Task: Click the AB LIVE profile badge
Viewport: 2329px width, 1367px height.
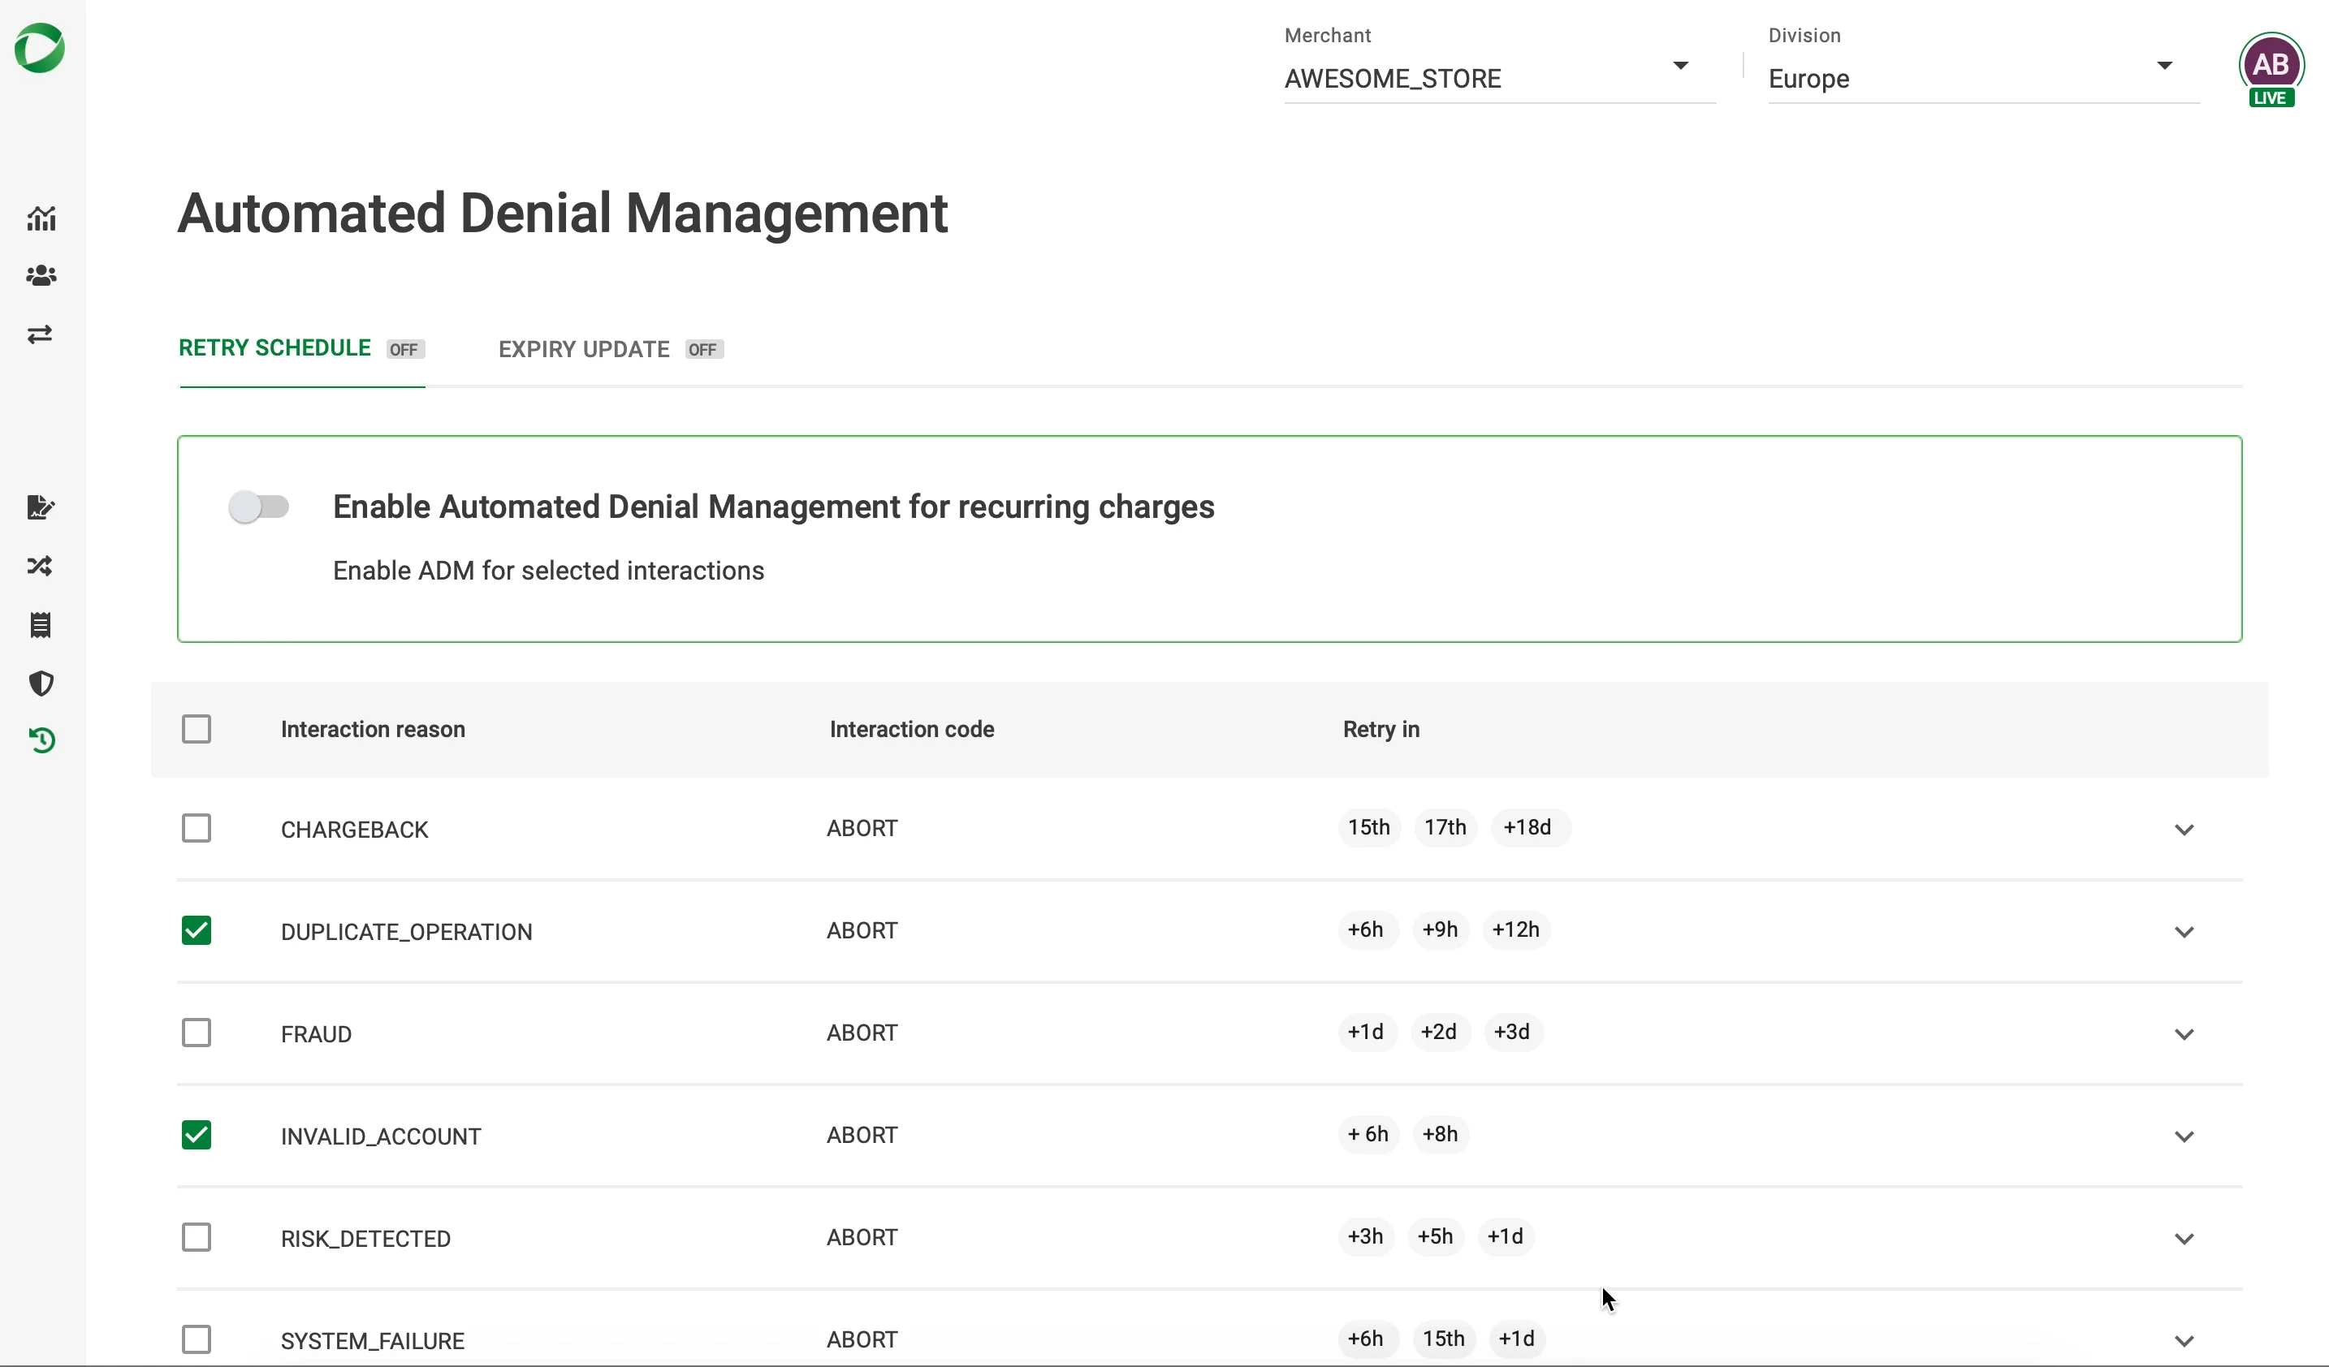Action: point(2273,66)
